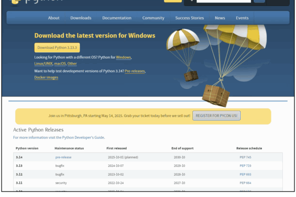Open the About menu
Viewport: 296px width, 197px height.
54,18
